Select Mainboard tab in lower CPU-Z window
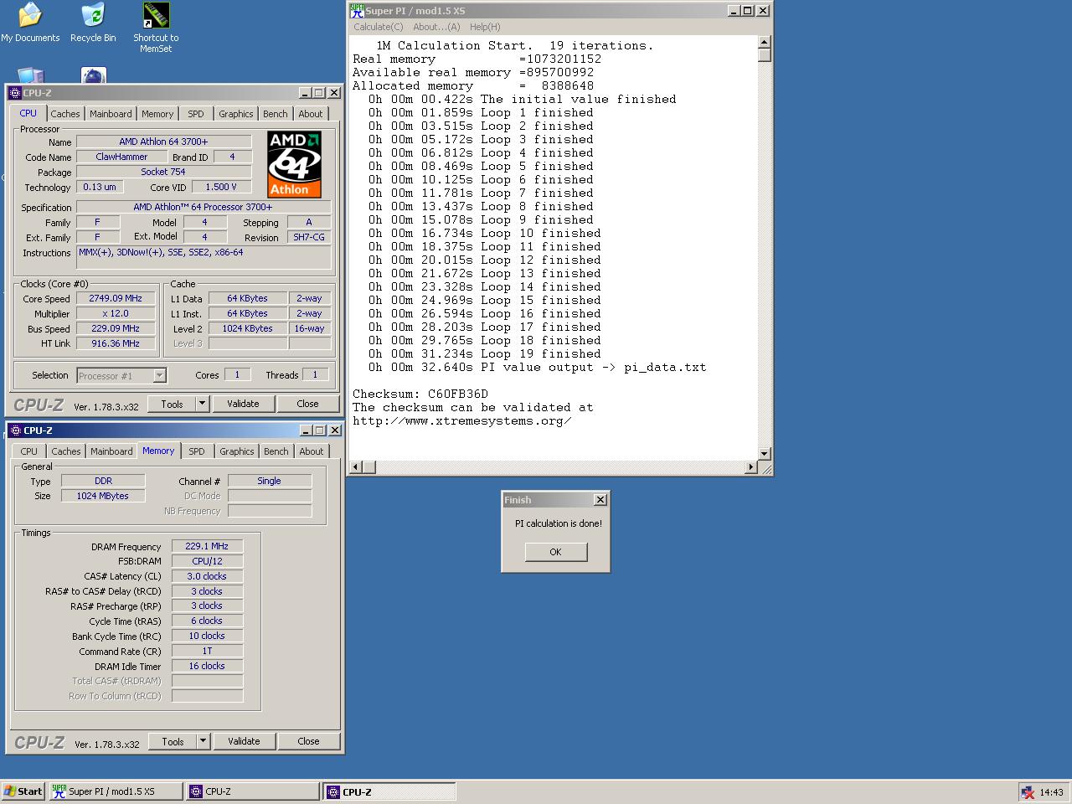Screen dimensions: 1072x804 [111, 451]
